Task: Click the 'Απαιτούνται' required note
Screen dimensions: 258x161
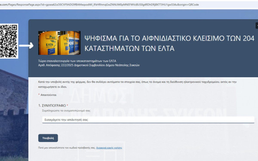Action: [x=48, y=95]
